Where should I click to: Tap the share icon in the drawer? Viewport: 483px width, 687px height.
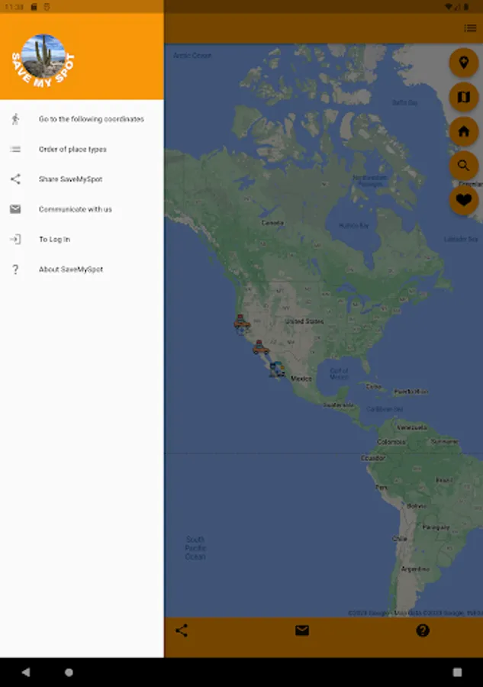click(15, 179)
